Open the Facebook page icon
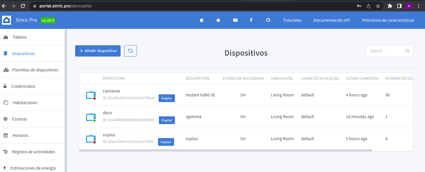This screenshot has width=425, height=172. click(251, 20)
